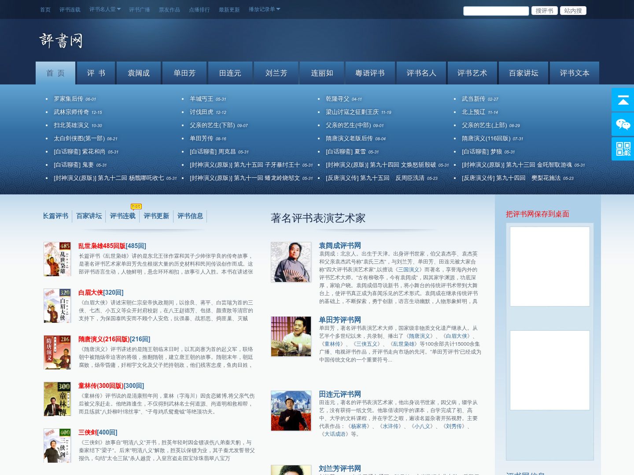The width and height of the screenshot is (634, 475).
Task: Open 田连元评书网 heading link
Action: (340, 394)
